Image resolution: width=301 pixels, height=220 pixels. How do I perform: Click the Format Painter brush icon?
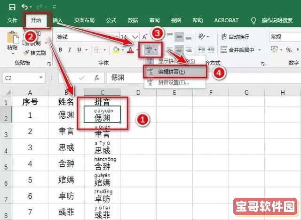(x=27, y=53)
